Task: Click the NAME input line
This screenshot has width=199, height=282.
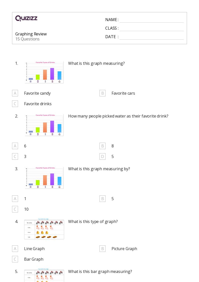Action: pyautogui.click(x=151, y=20)
